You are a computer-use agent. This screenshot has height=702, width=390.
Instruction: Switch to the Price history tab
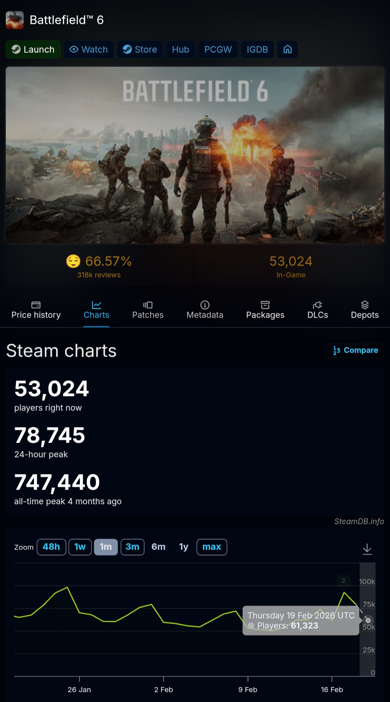pyautogui.click(x=36, y=310)
